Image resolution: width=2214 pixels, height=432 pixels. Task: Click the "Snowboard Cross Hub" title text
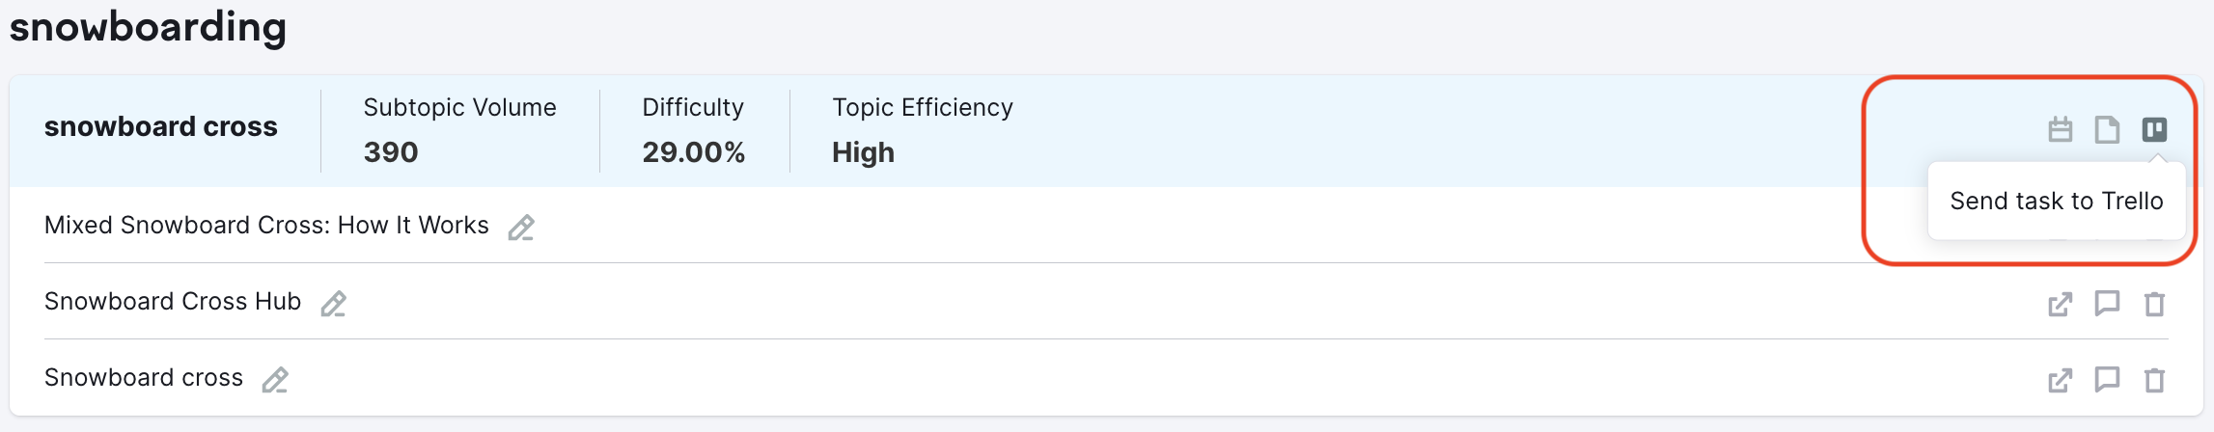(173, 302)
